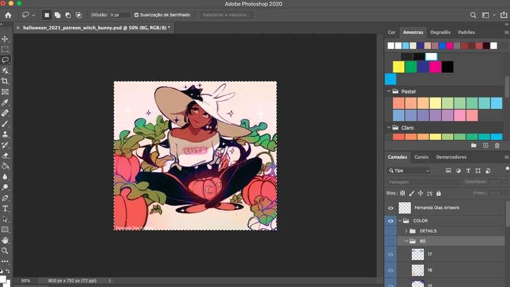Hide layer 16
The image size is (510, 287).
(x=391, y=270)
